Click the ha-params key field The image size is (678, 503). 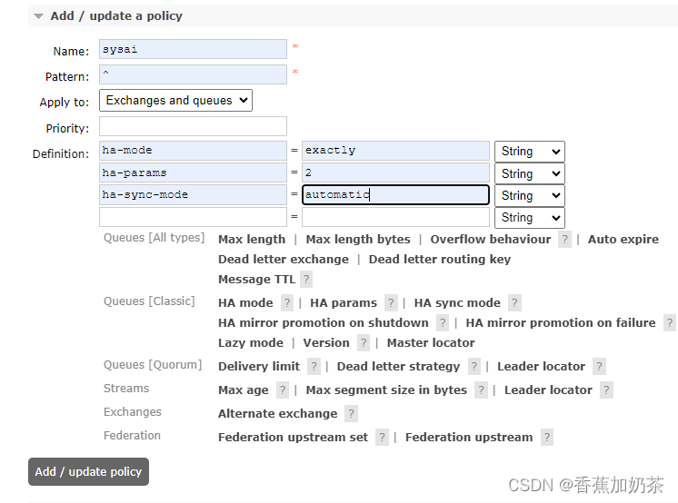pyautogui.click(x=193, y=173)
